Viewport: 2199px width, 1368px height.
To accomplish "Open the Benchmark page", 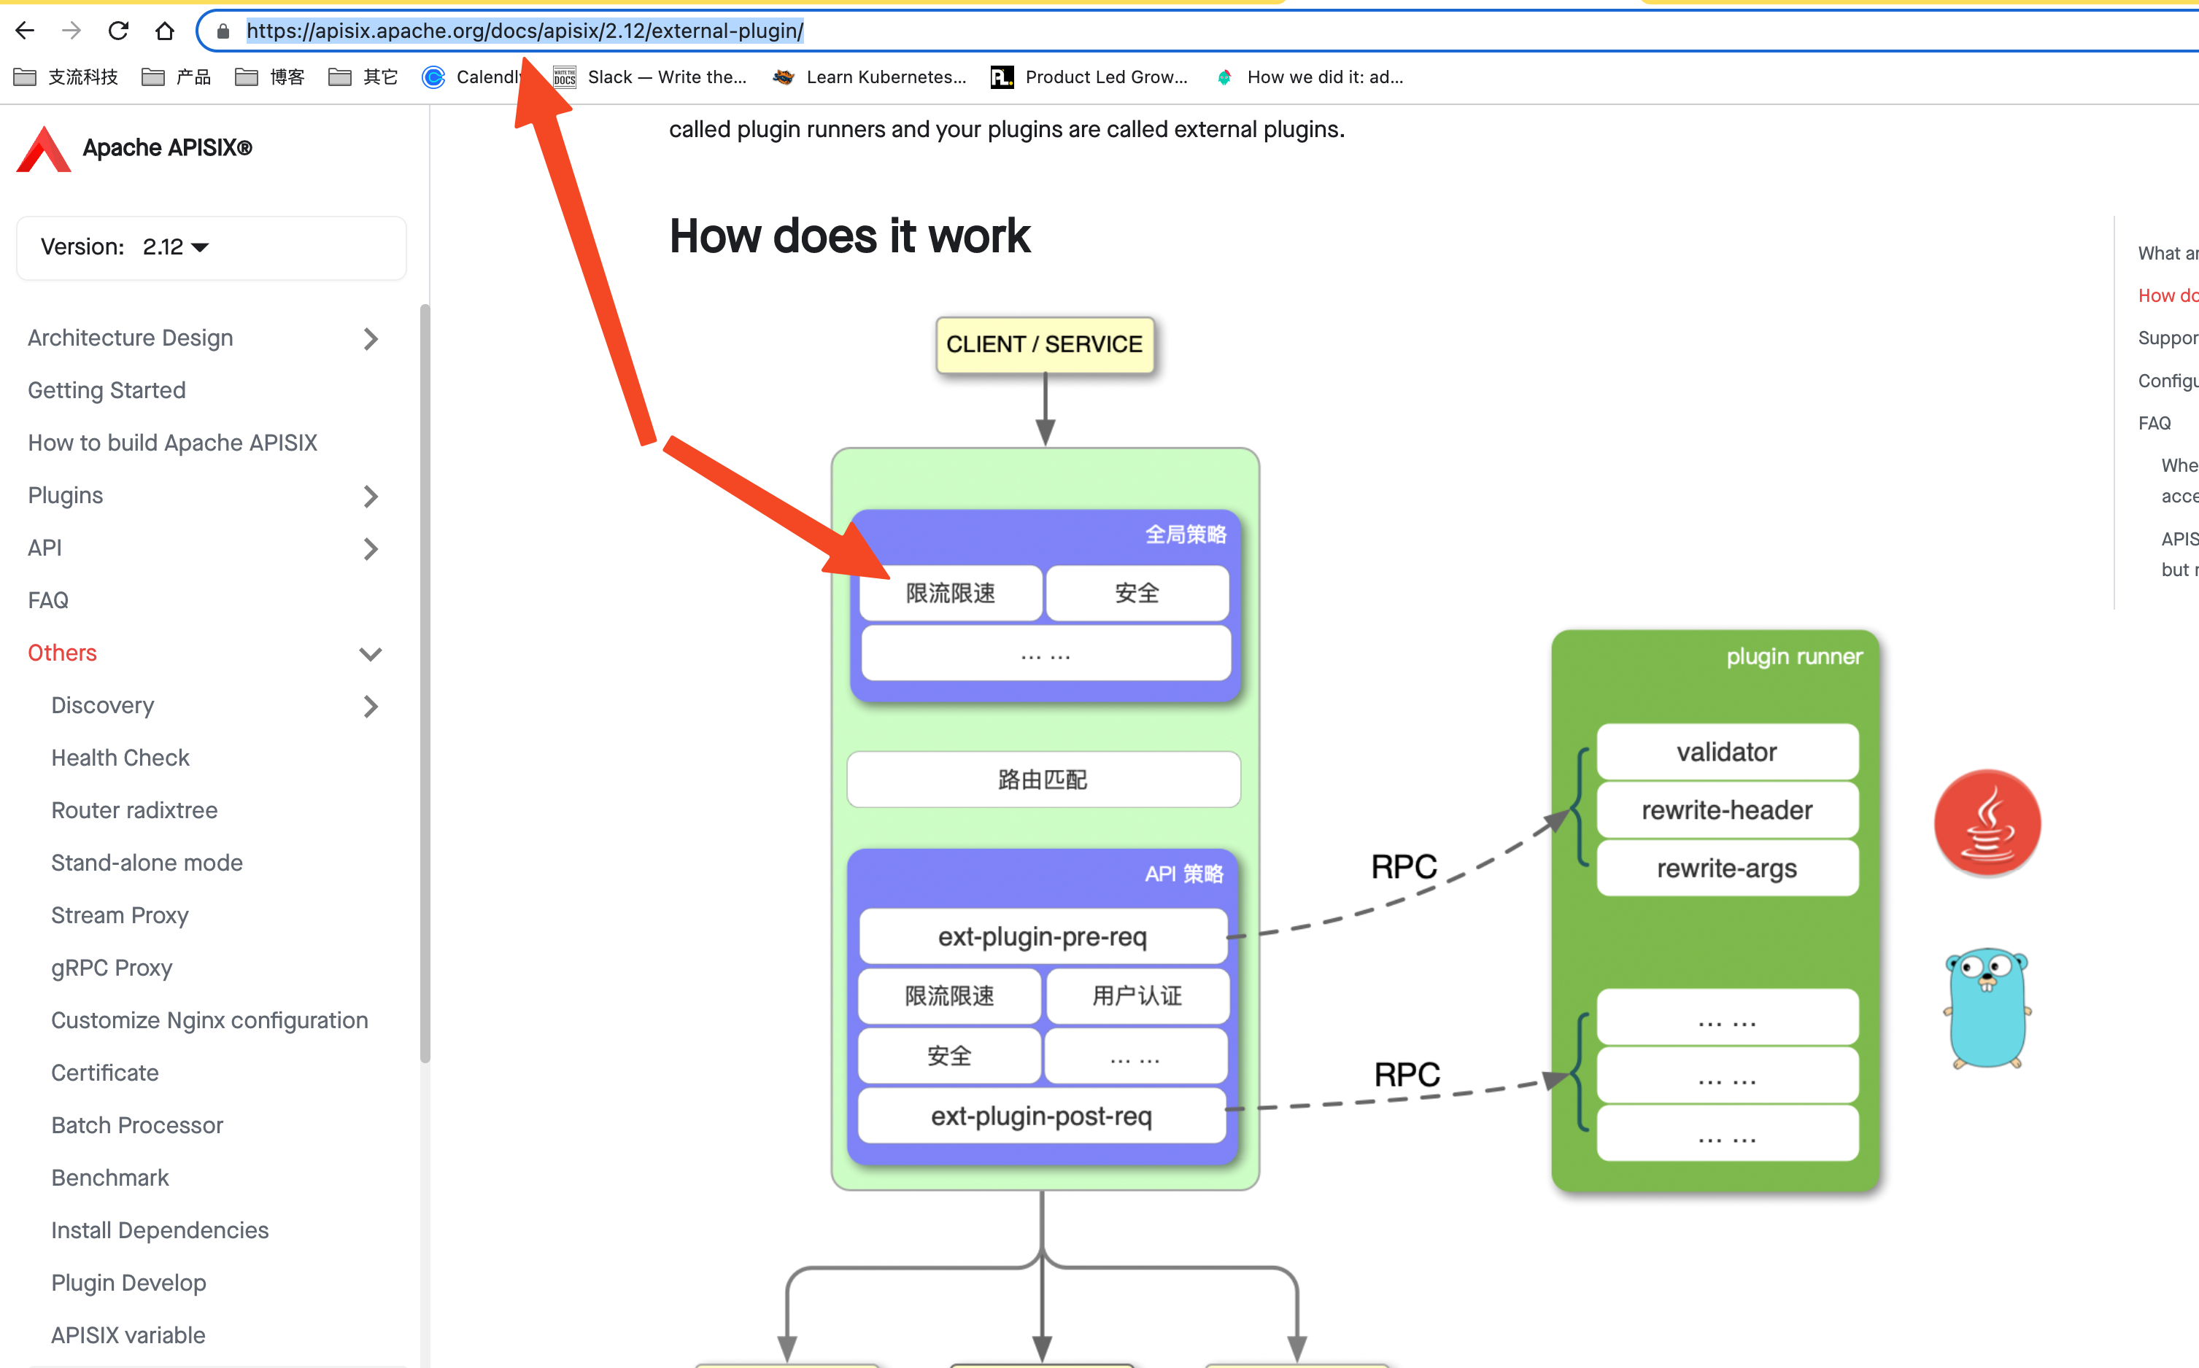I will (109, 1178).
